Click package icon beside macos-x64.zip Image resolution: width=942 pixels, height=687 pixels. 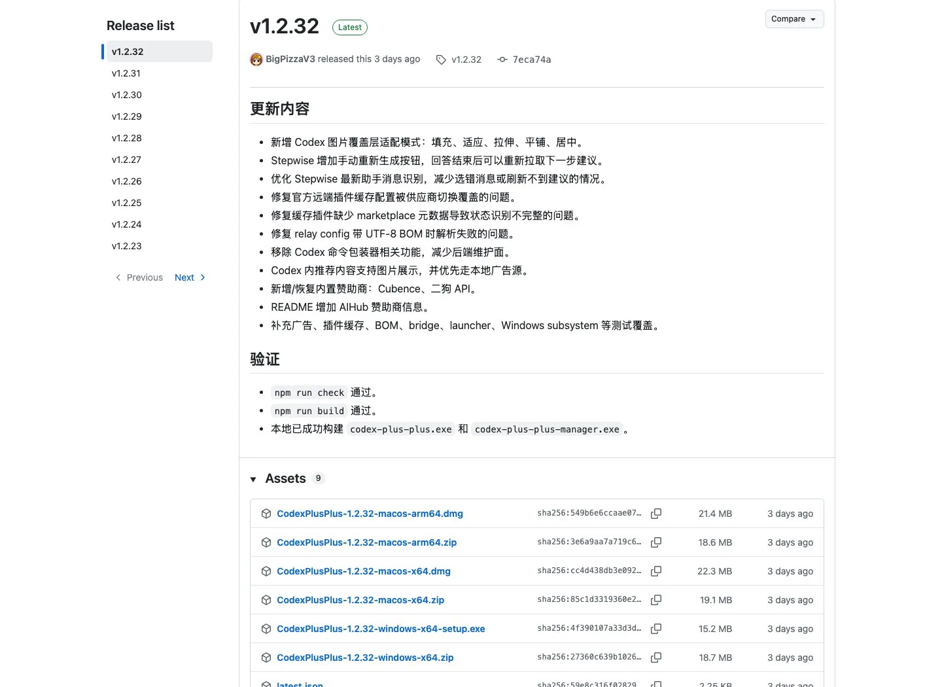pos(266,600)
